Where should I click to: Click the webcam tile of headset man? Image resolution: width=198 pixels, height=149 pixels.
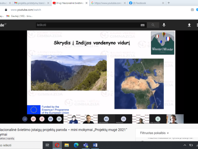175,119
